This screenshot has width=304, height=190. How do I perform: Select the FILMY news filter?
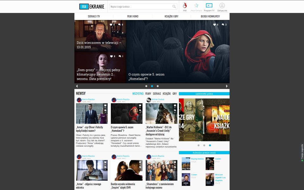click(148, 94)
